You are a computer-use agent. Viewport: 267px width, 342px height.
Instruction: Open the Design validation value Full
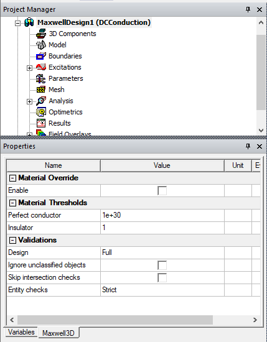162,252
